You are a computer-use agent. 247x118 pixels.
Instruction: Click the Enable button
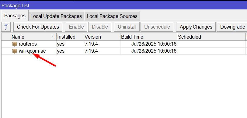(76, 27)
